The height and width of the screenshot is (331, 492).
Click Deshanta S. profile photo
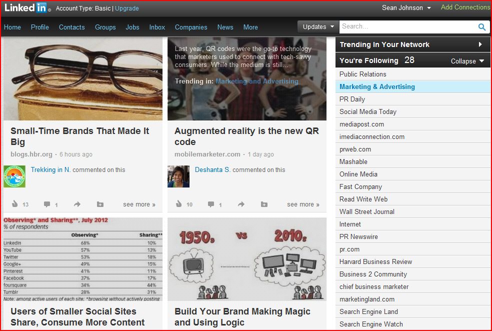point(178,176)
